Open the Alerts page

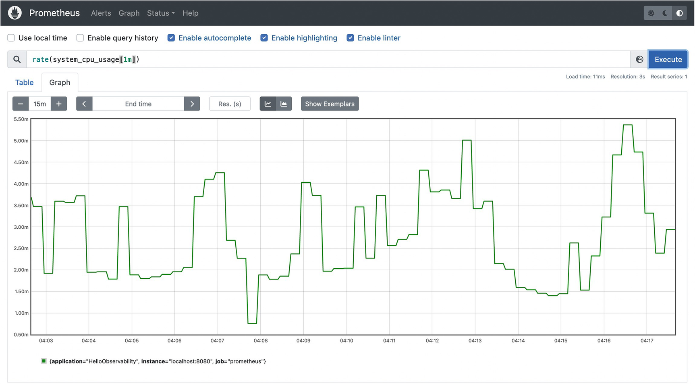101,13
